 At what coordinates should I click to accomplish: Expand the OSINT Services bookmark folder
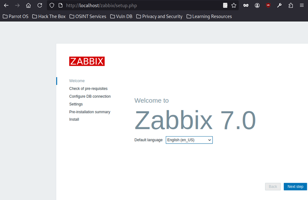(x=88, y=16)
